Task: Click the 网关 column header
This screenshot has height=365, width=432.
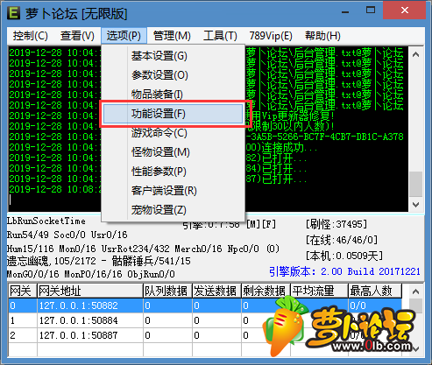Action: [x=23, y=291]
